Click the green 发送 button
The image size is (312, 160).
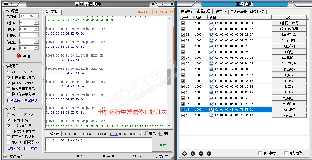(x=162, y=144)
